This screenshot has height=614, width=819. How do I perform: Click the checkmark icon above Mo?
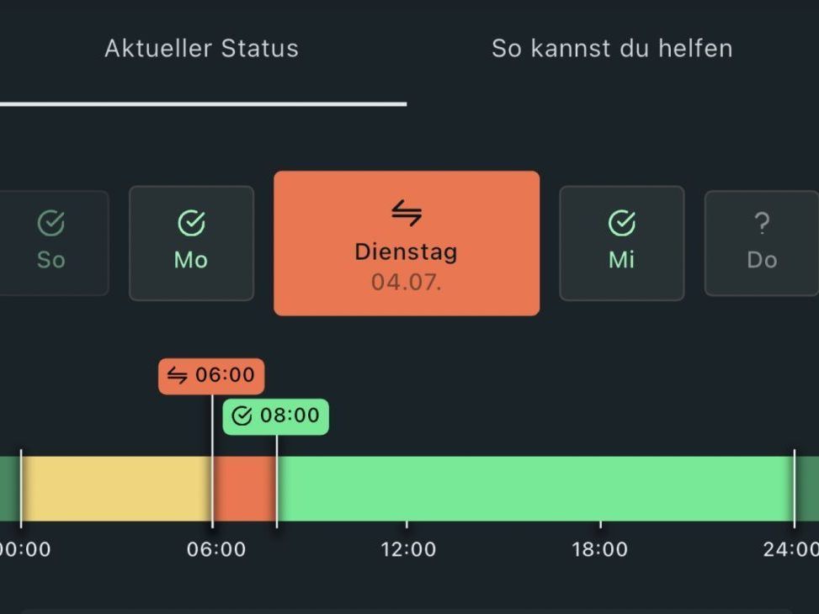(x=191, y=223)
